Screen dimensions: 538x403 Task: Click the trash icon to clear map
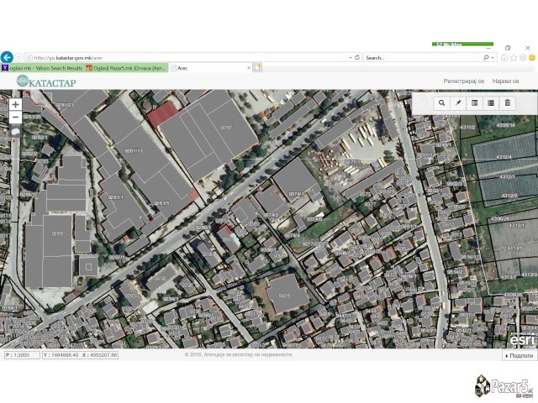pyautogui.click(x=507, y=102)
